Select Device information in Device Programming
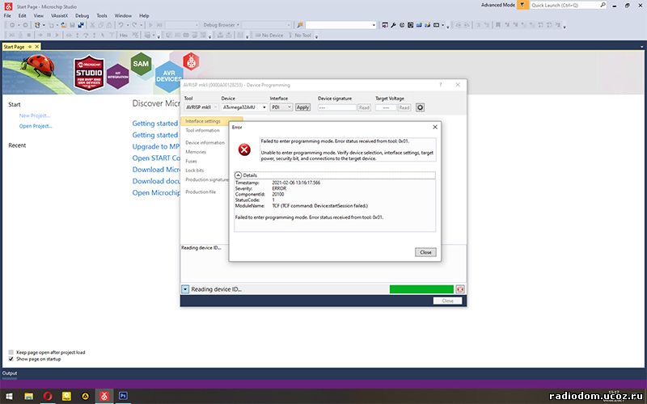This screenshot has height=404, width=647. [x=205, y=143]
